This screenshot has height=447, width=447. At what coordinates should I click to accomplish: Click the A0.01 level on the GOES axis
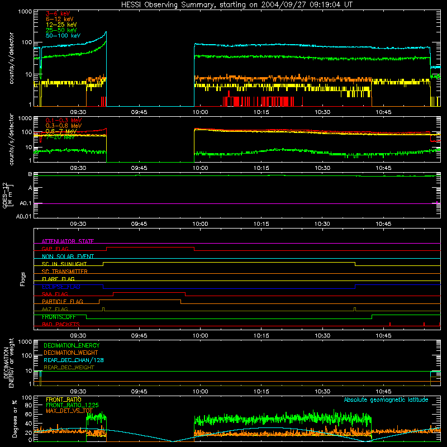point(24,216)
